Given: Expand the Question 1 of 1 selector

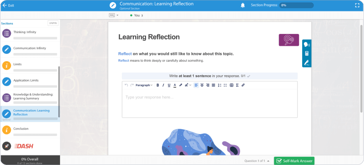Looking at the screenshot, I should pyautogui.click(x=257, y=161).
